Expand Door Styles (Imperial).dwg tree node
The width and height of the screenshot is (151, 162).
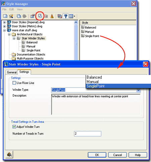4,22
